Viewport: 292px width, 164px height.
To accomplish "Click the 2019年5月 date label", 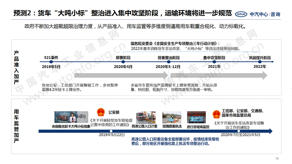I will [51, 67].
